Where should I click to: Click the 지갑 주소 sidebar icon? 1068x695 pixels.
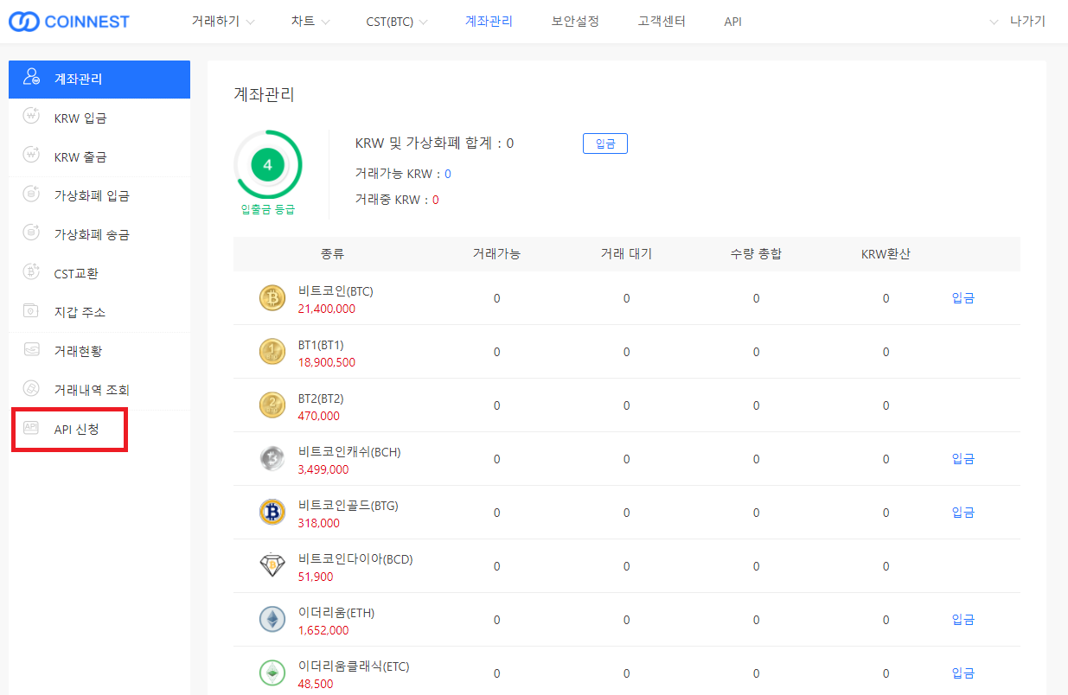pos(31,311)
